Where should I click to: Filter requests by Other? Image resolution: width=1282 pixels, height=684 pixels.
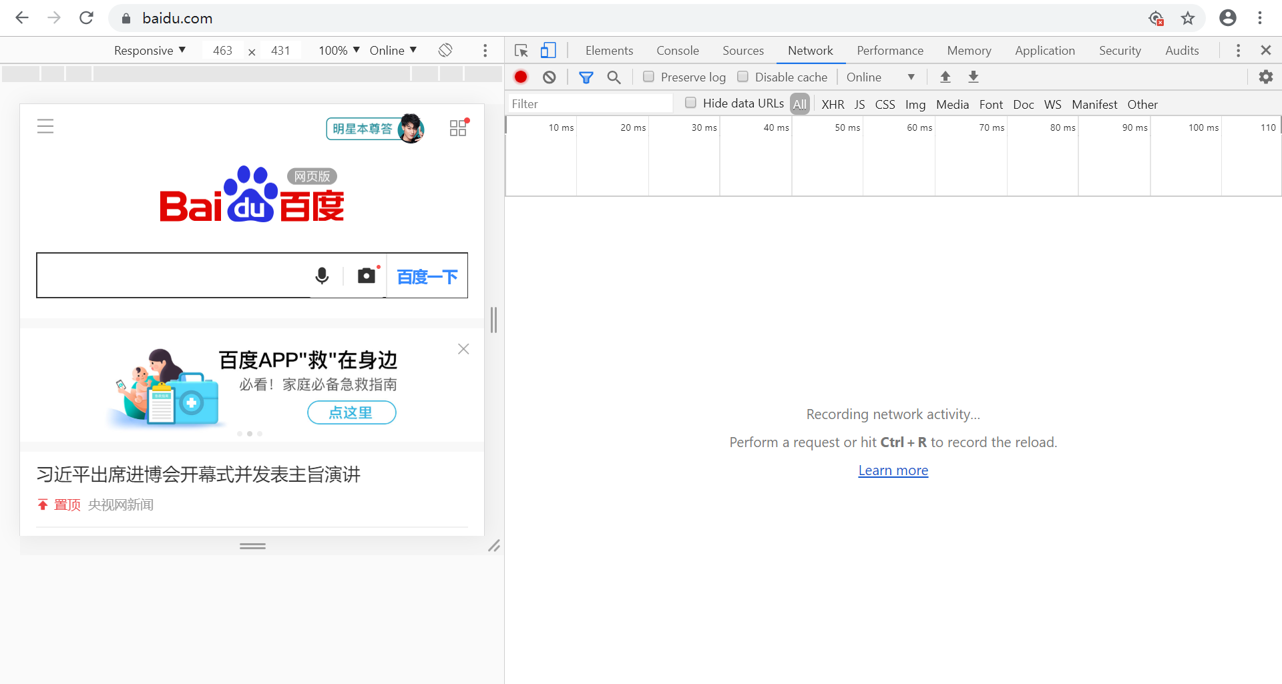pyautogui.click(x=1142, y=105)
